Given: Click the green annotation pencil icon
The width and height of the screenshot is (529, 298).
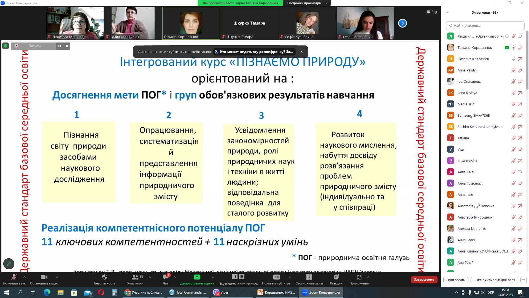Looking at the screenshot, I should coord(9,264).
